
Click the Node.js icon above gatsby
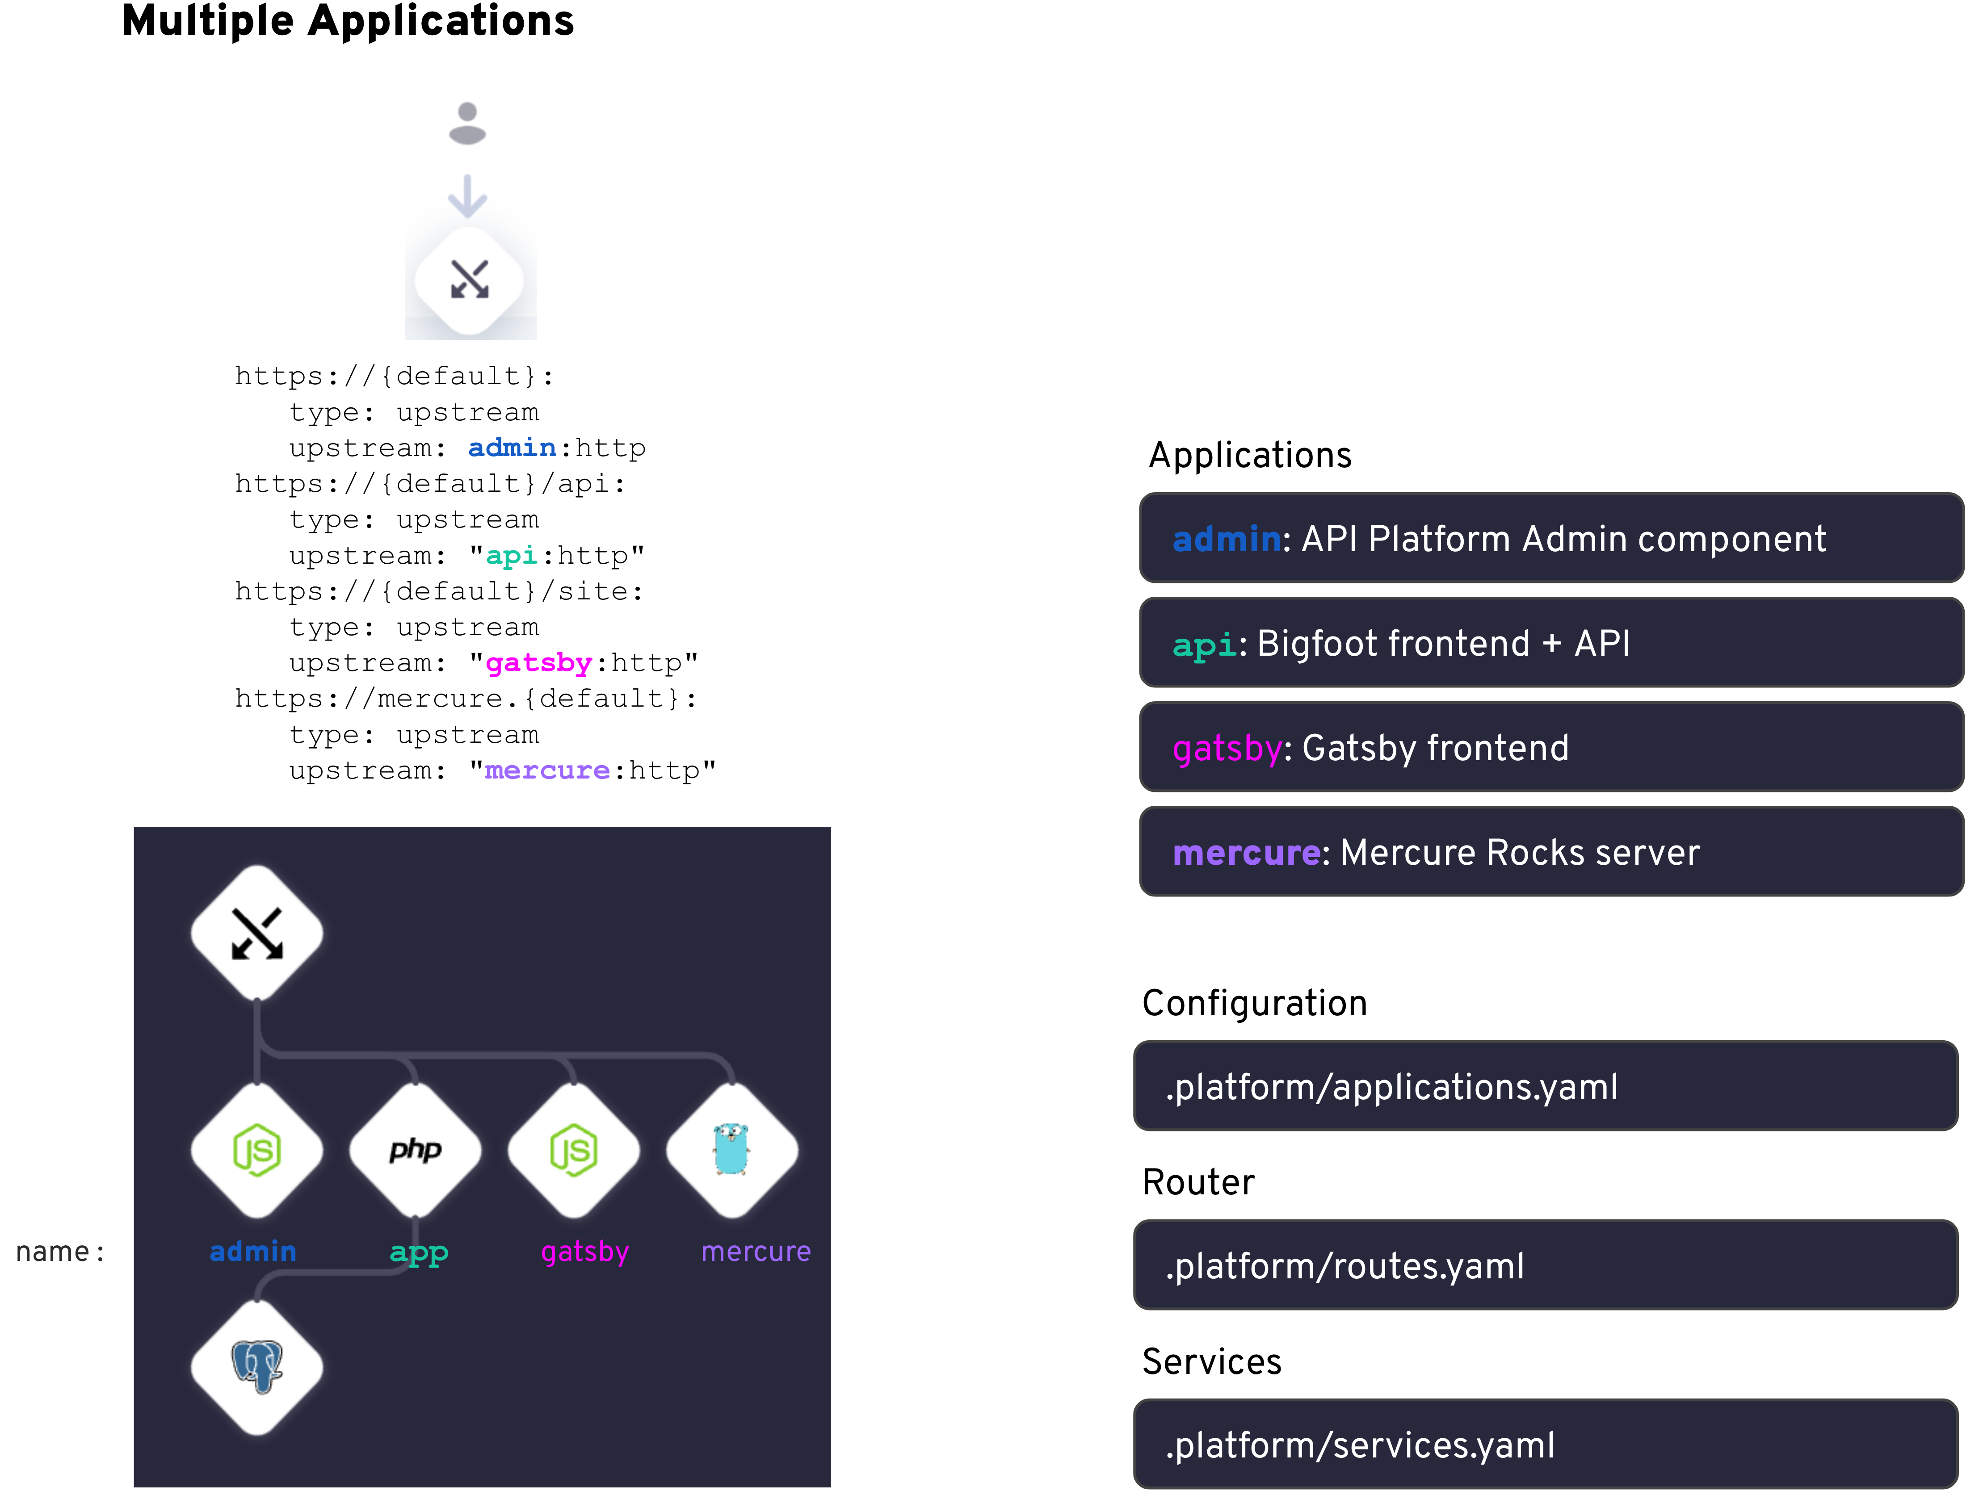click(574, 1151)
